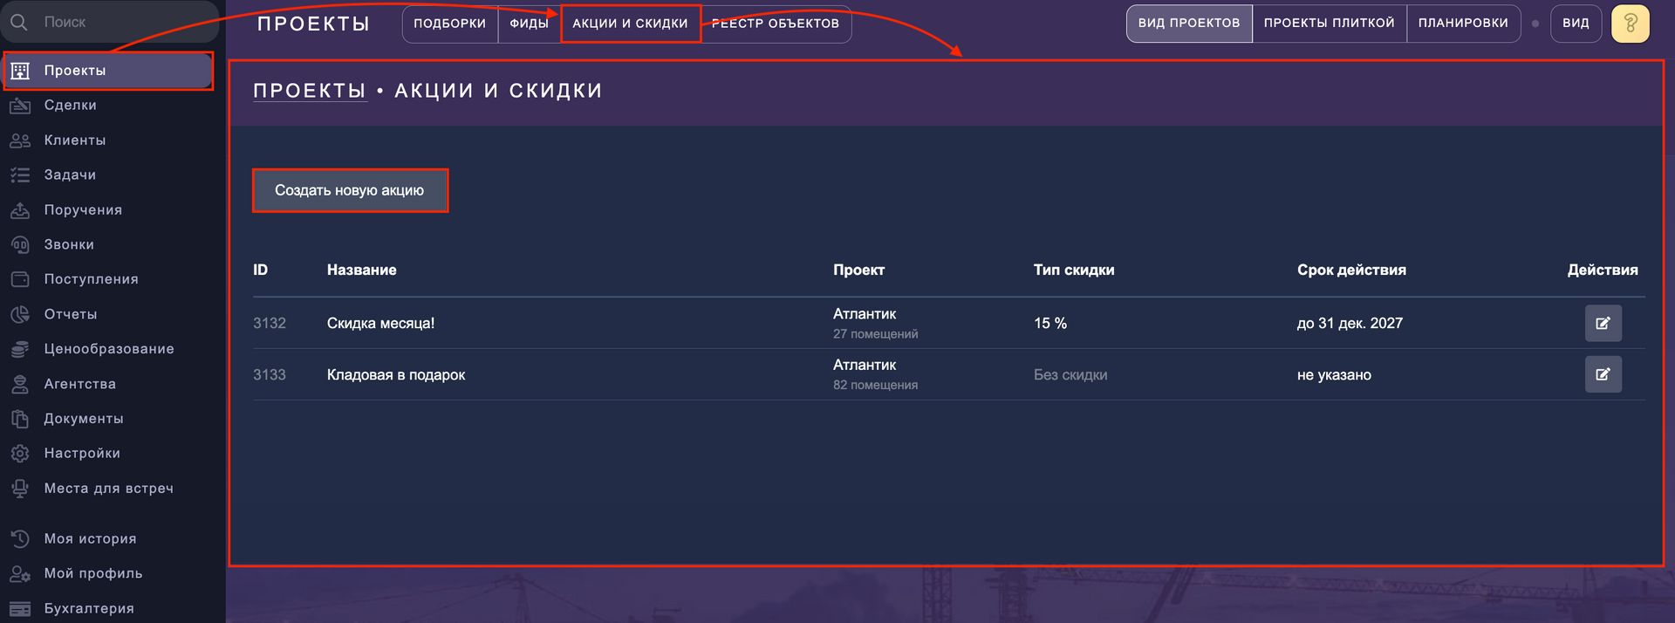Click the Бухгалтерия card icon
The width and height of the screenshot is (1675, 623).
tap(20, 609)
